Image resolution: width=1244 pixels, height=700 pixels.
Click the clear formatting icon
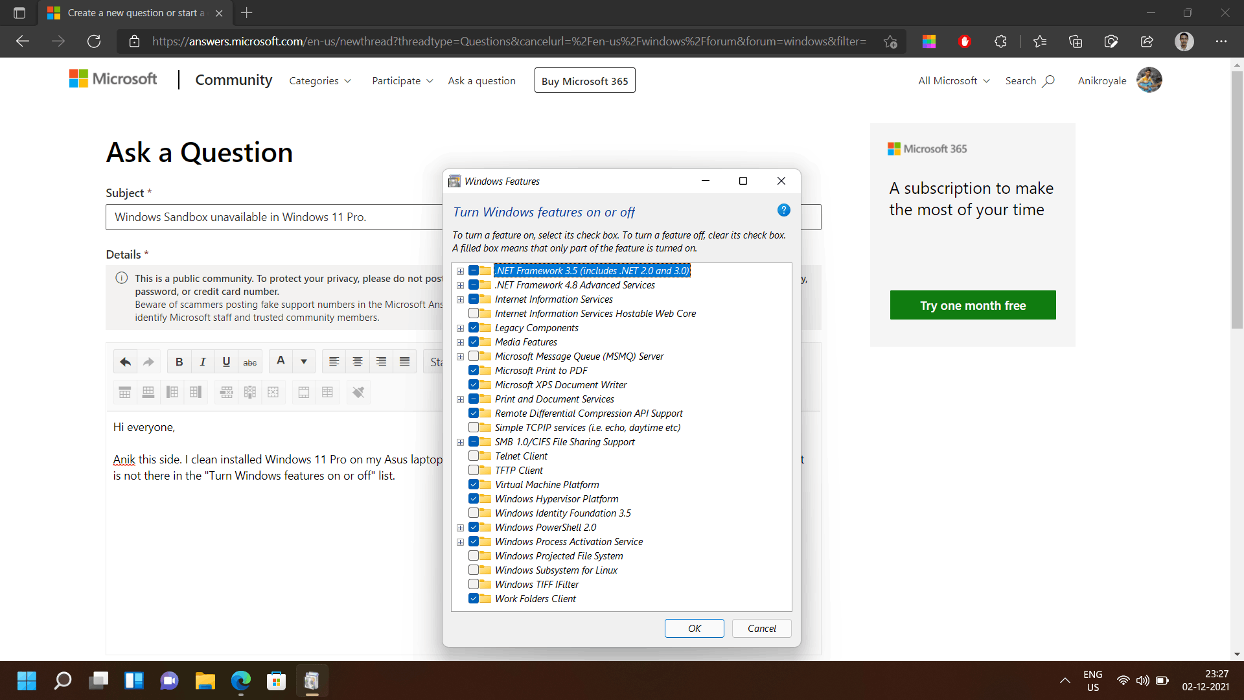tap(358, 392)
